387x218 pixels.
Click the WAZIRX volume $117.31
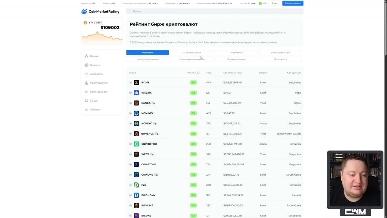[x=227, y=93]
